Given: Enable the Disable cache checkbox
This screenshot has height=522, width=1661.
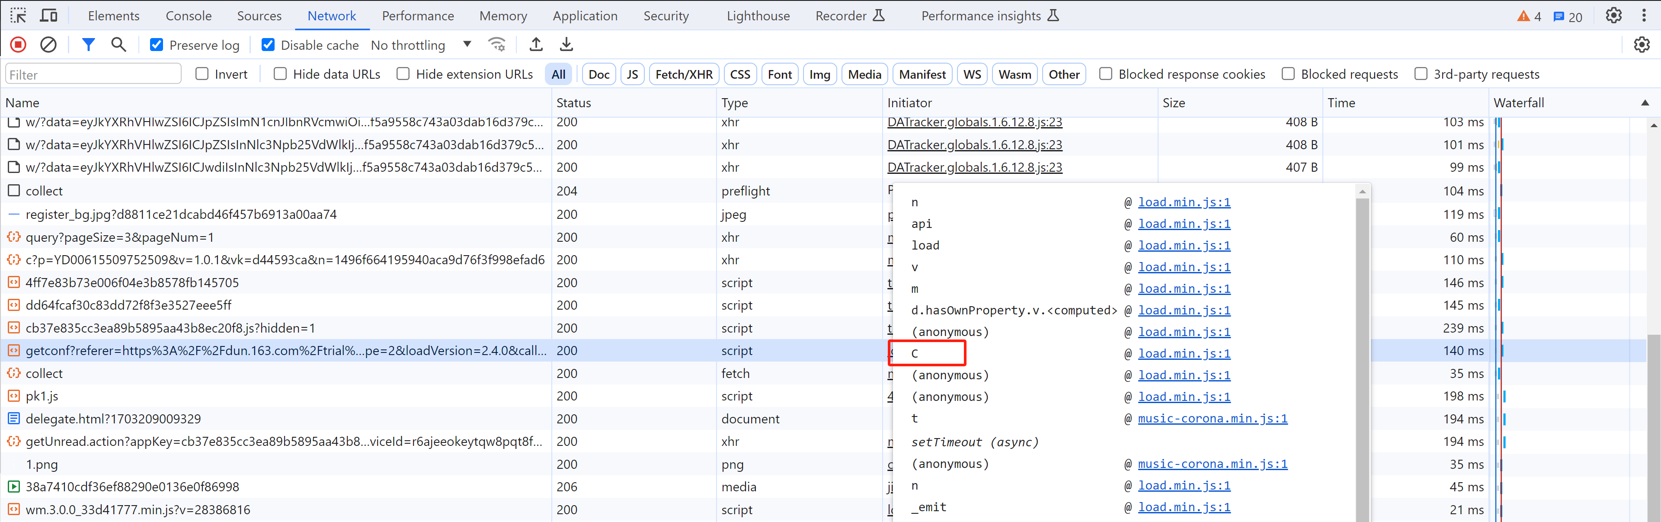Looking at the screenshot, I should point(268,45).
